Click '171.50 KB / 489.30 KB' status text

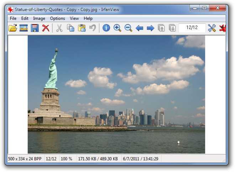(x=98, y=159)
